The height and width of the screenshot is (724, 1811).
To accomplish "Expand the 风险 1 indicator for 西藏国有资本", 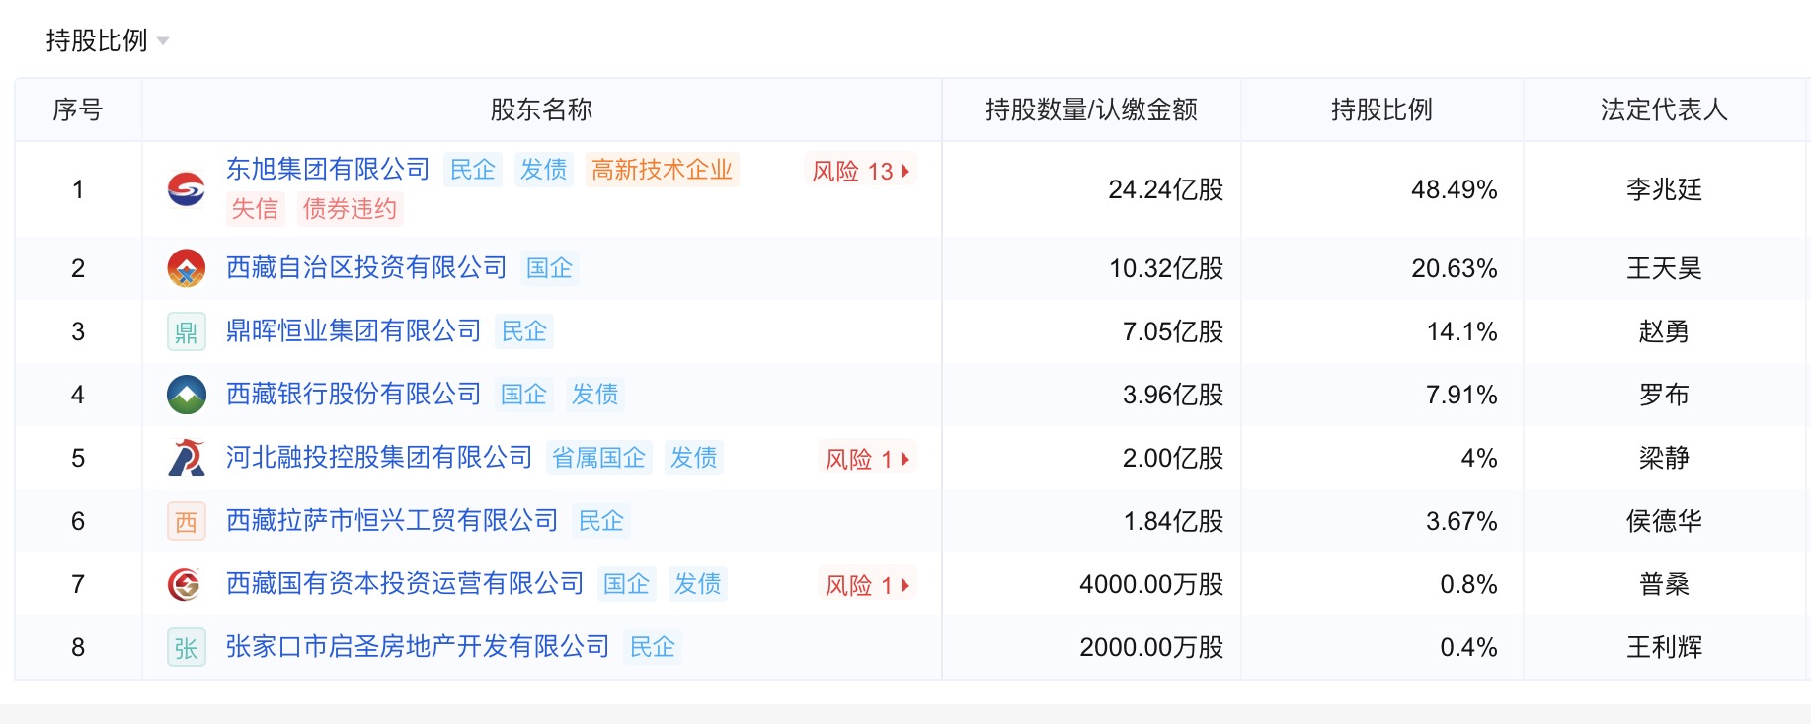I will tap(867, 585).
